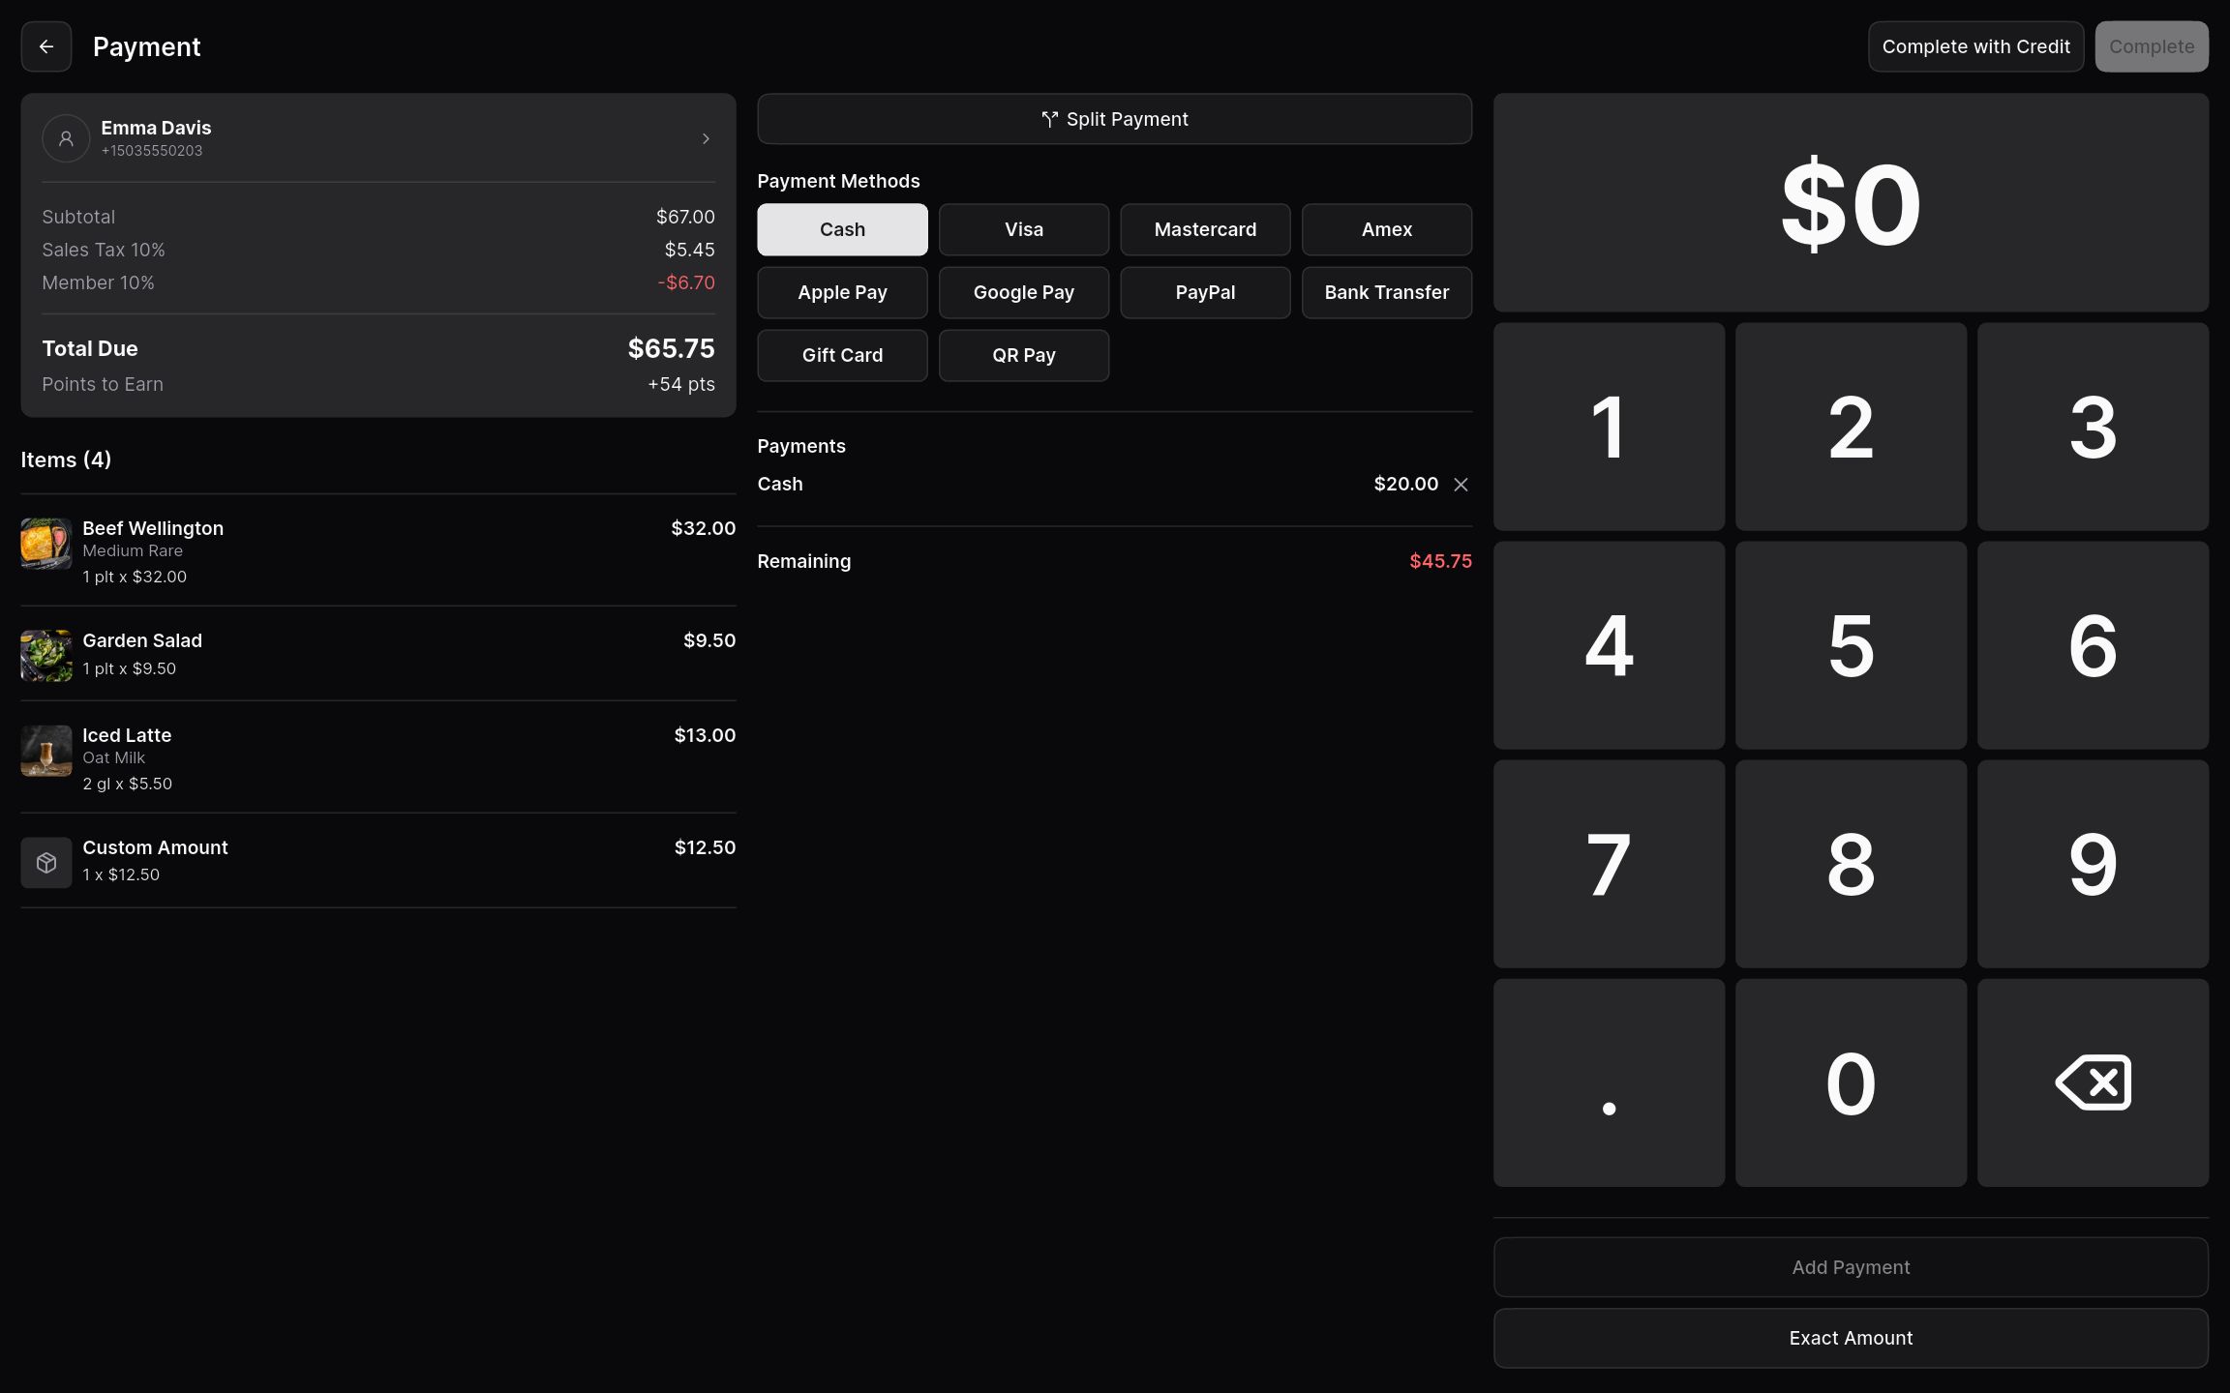Viewport: 2230px width, 1393px height.
Task: Click the $0 amount display
Action: tap(1851, 203)
